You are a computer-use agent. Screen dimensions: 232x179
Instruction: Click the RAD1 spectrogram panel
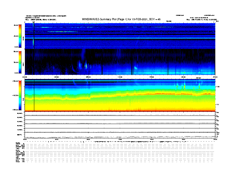(120, 61)
